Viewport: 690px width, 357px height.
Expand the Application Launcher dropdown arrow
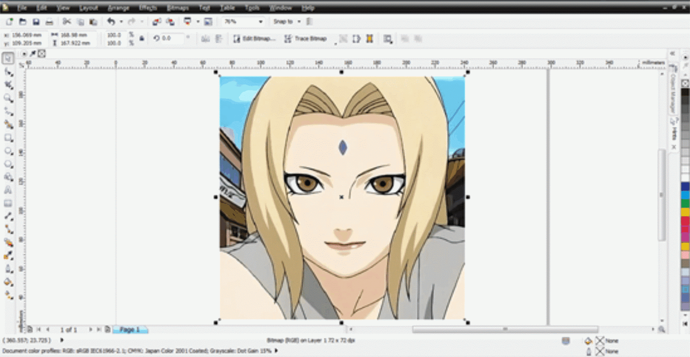point(198,22)
